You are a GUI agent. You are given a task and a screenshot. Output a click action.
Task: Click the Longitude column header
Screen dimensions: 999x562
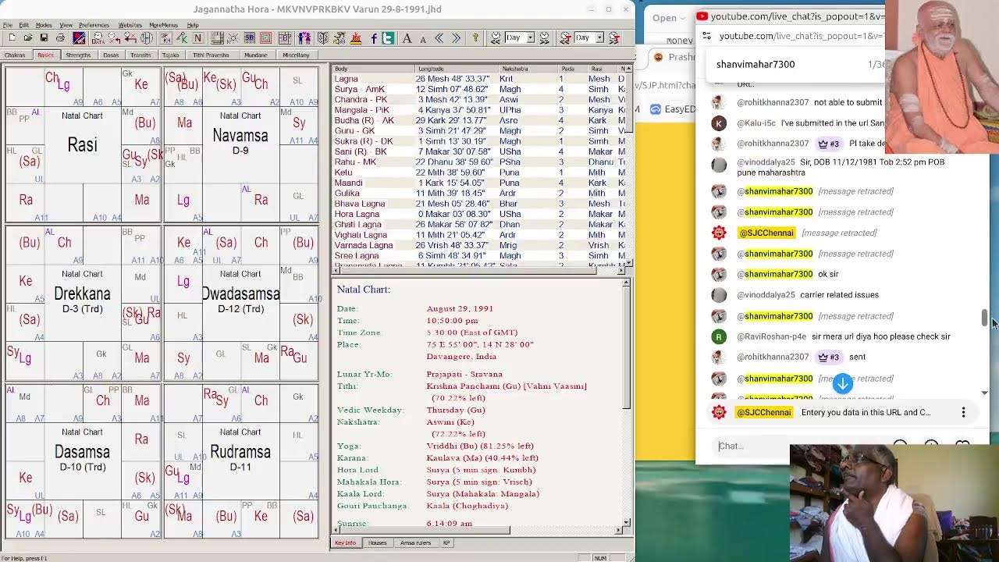(x=457, y=69)
